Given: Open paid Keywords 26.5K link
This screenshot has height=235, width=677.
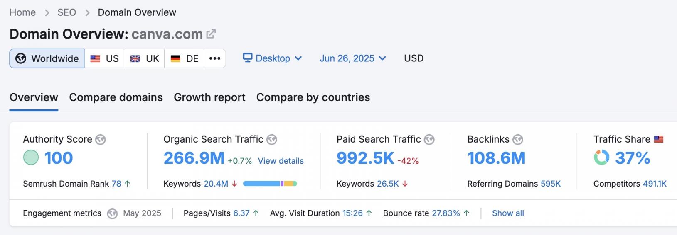Looking at the screenshot, I should point(388,184).
